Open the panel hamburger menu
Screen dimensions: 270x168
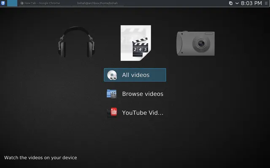tap(266, 3)
